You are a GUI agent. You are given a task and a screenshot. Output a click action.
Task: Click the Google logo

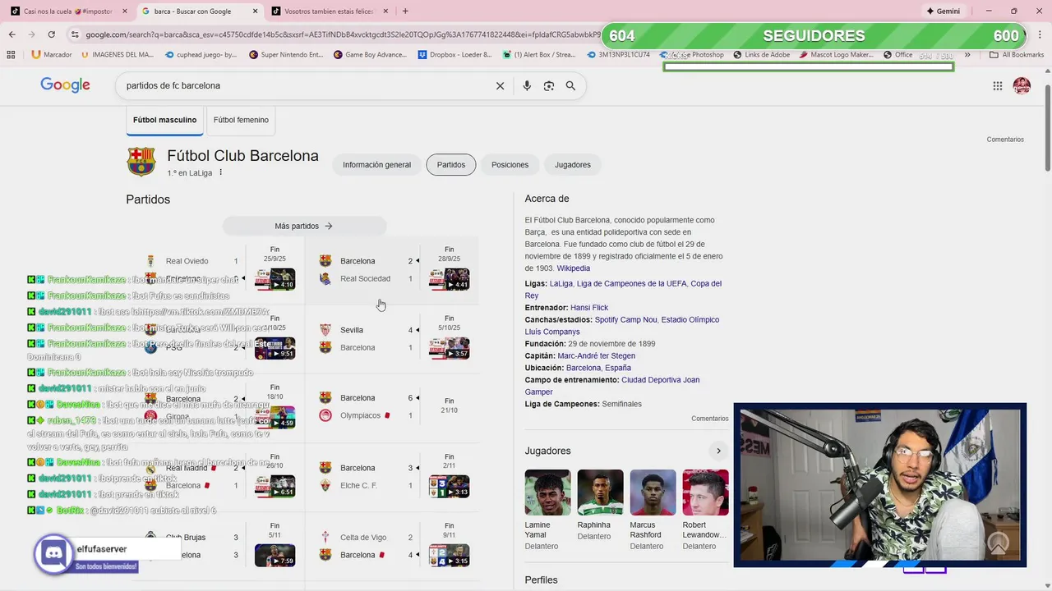click(x=65, y=85)
